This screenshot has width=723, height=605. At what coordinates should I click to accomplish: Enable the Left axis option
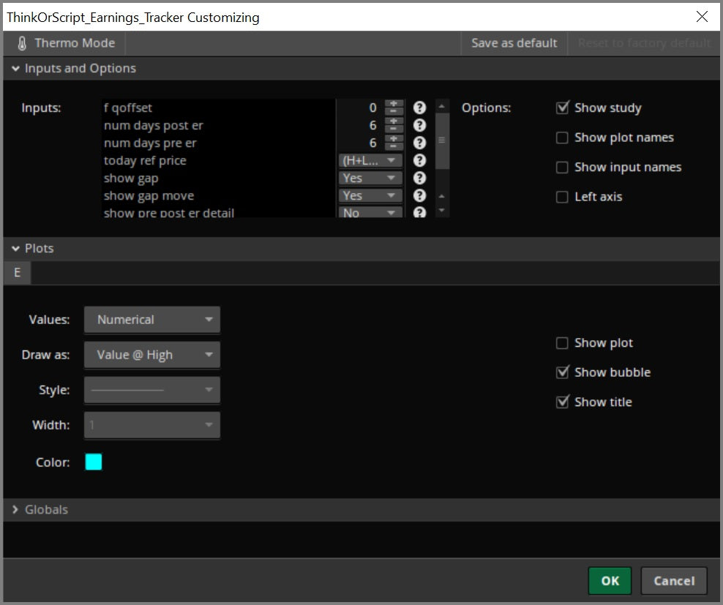click(562, 197)
